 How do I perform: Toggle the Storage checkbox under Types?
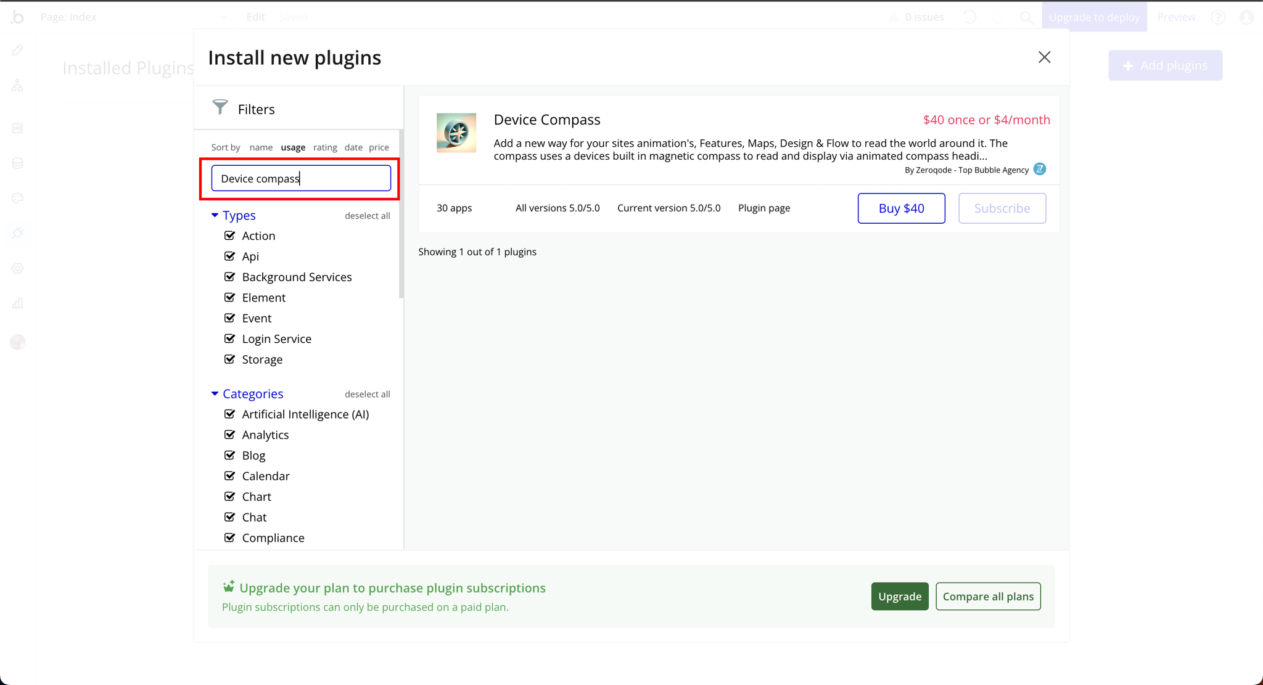point(230,359)
